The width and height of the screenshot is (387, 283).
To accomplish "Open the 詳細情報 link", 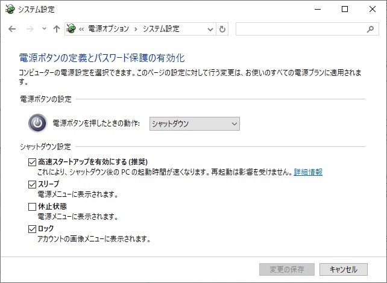I will pyautogui.click(x=308, y=172).
